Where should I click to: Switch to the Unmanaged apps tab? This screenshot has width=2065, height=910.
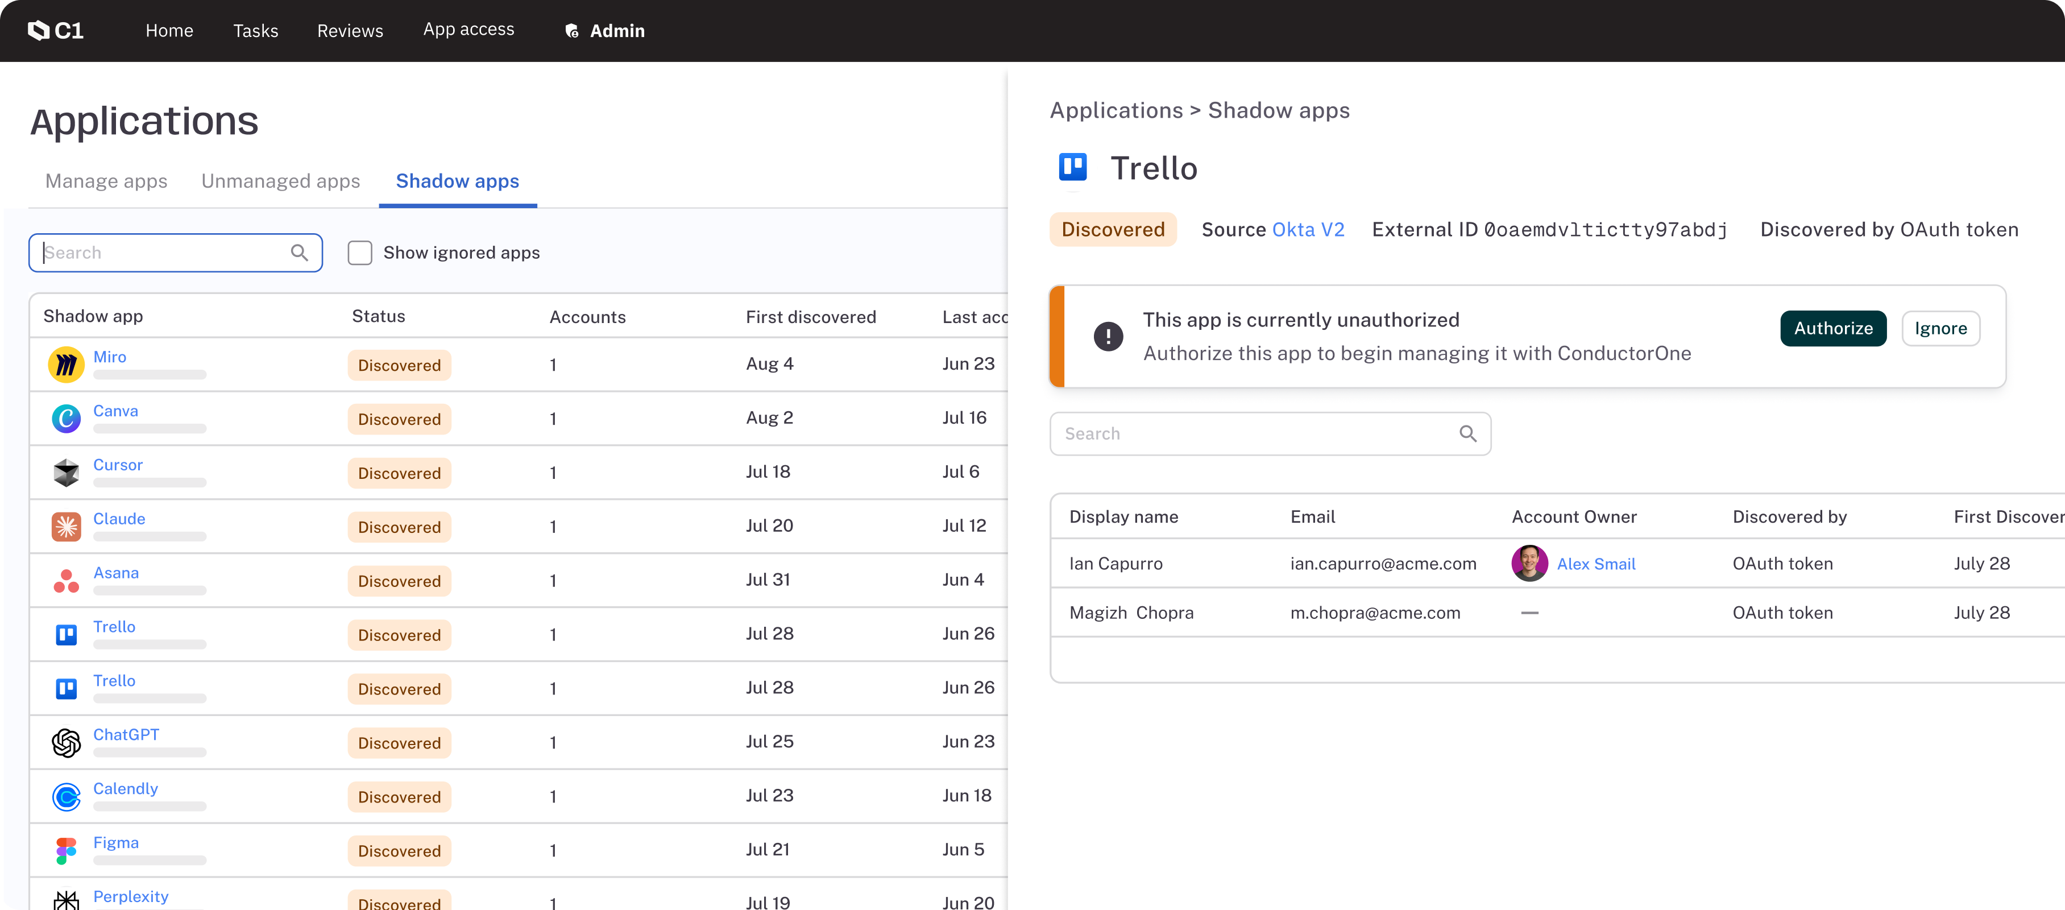pyautogui.click(x=280, y=181)
